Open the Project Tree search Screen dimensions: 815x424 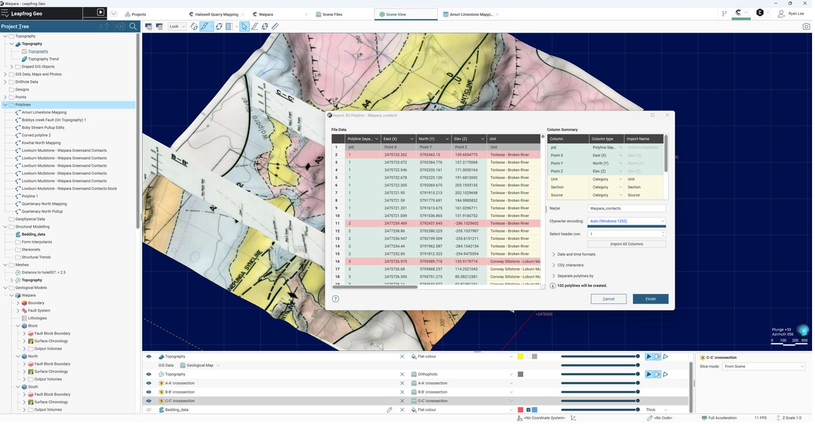133,26
